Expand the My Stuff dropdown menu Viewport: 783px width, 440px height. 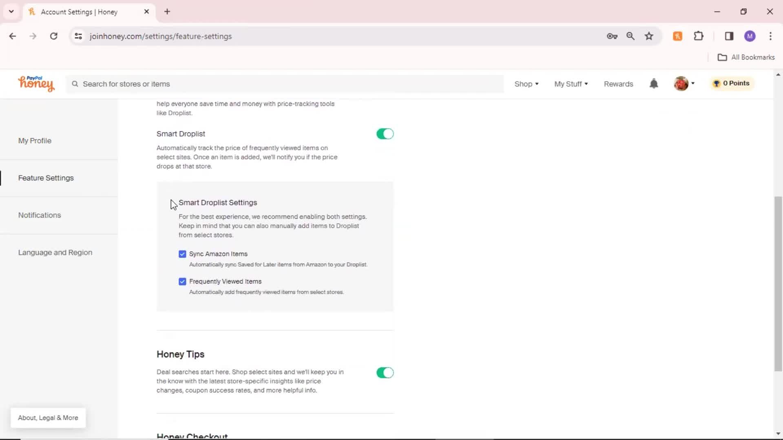(571, 84)
